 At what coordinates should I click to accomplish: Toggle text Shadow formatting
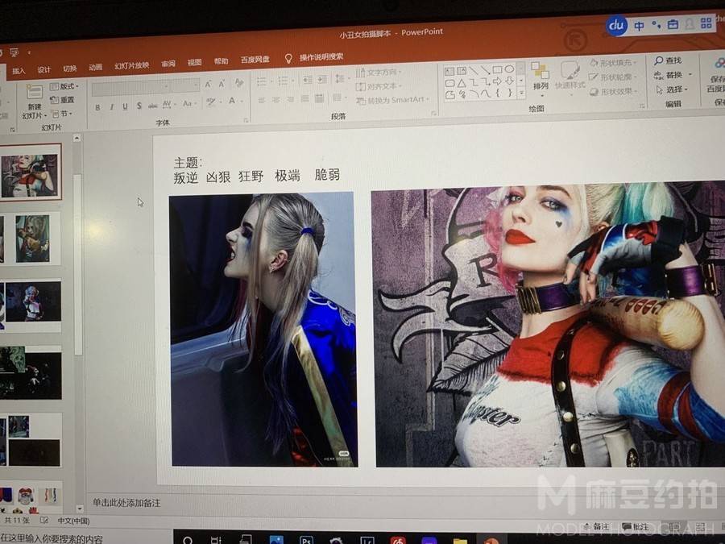[x=139, y=106]
